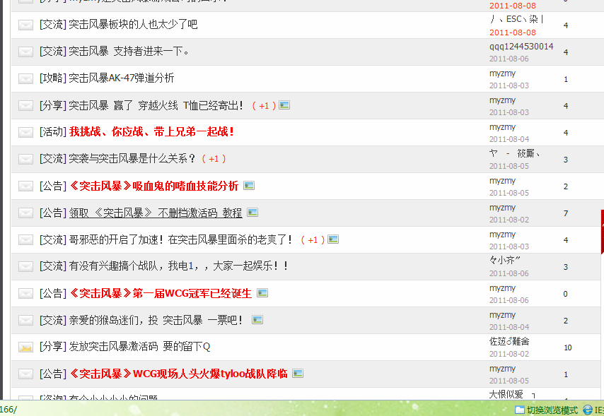This screenshot has height=416, width=604.
Task: Click the (+1) marker after 突袭与突击风暴是什么关系
Action: pos(214,159)
